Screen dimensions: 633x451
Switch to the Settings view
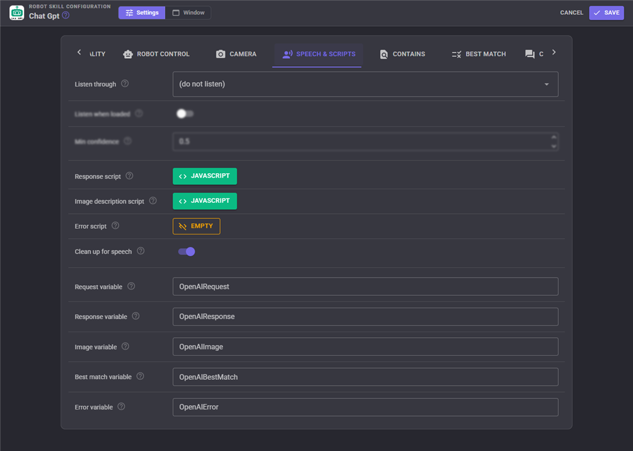point(142,12)
